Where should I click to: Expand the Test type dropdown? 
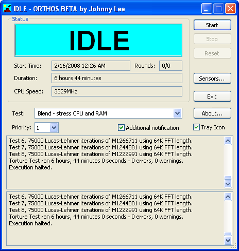[177, 113]
